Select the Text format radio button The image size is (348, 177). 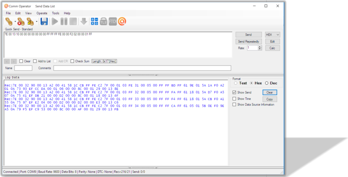236,83
